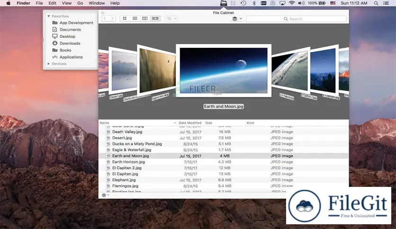This screenshot has width=396, height=229.
Task: Open Notification Center icon
Action: tap(386, 3)
